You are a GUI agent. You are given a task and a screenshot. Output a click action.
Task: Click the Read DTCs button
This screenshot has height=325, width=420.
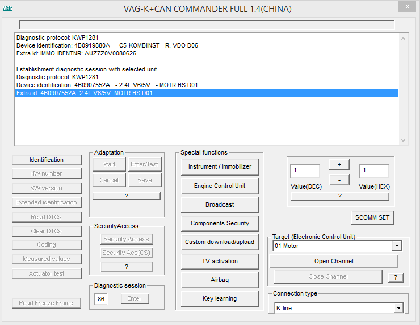pos(47,217)
